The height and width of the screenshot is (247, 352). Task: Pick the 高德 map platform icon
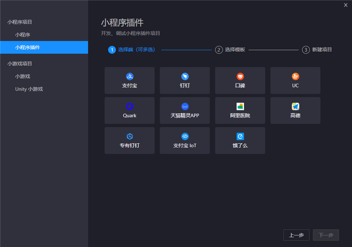tap(295, 107)
